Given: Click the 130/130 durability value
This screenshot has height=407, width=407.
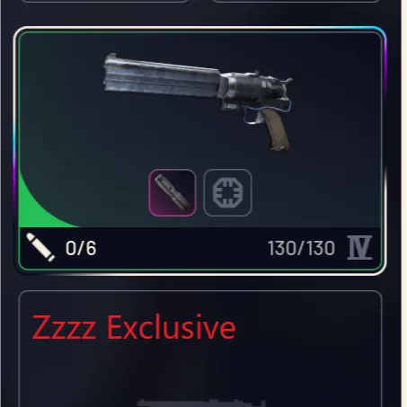Looking at the screenshot, I should pos(301,248).
